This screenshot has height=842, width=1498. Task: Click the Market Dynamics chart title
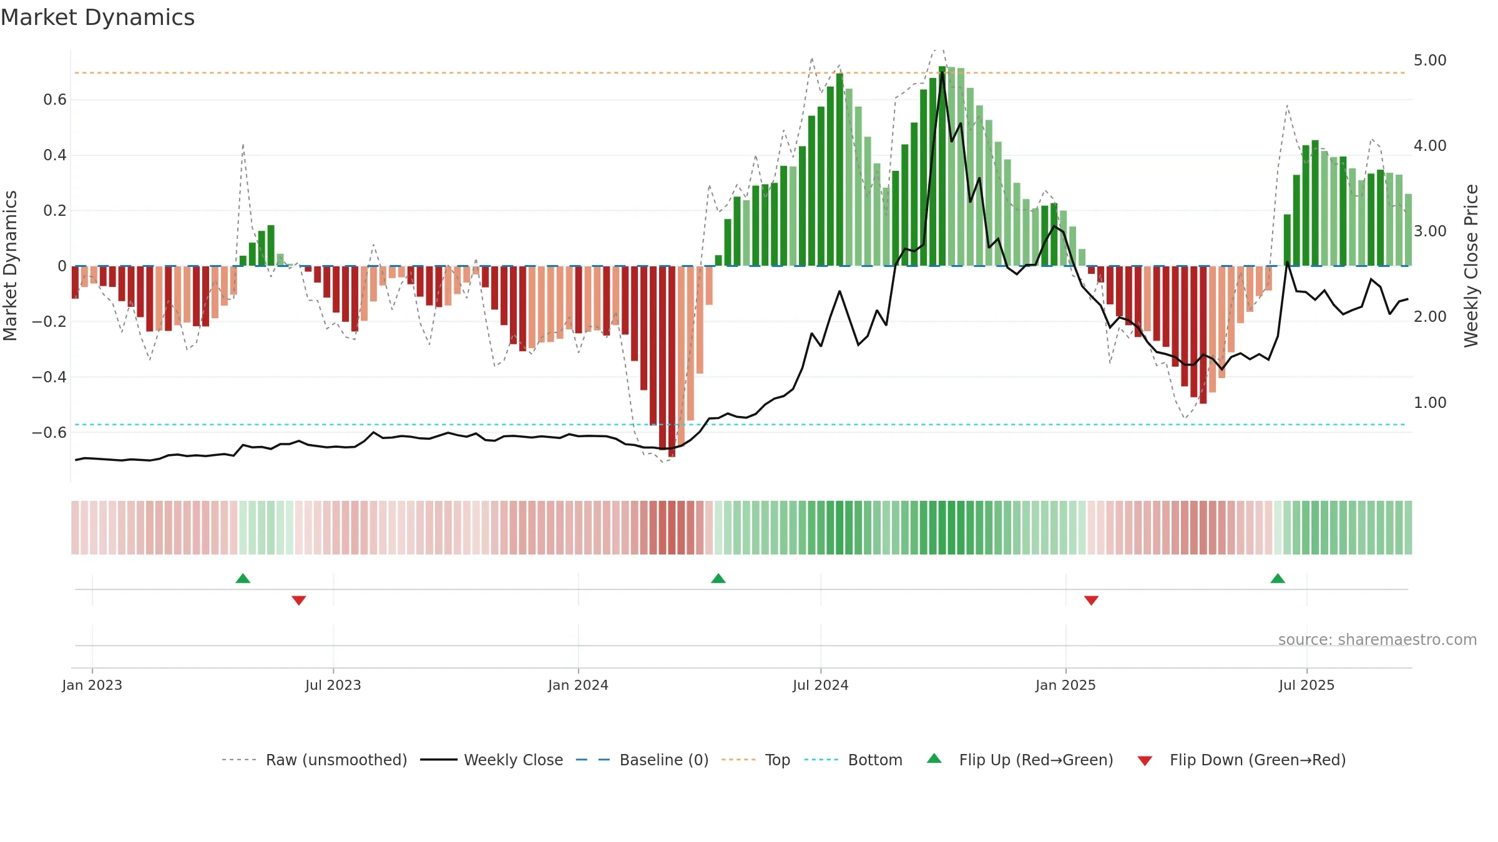click(97, 17)
